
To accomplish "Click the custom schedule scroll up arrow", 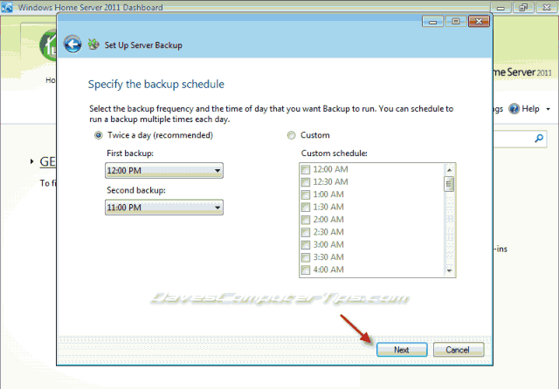I will (x=449, y=170).
